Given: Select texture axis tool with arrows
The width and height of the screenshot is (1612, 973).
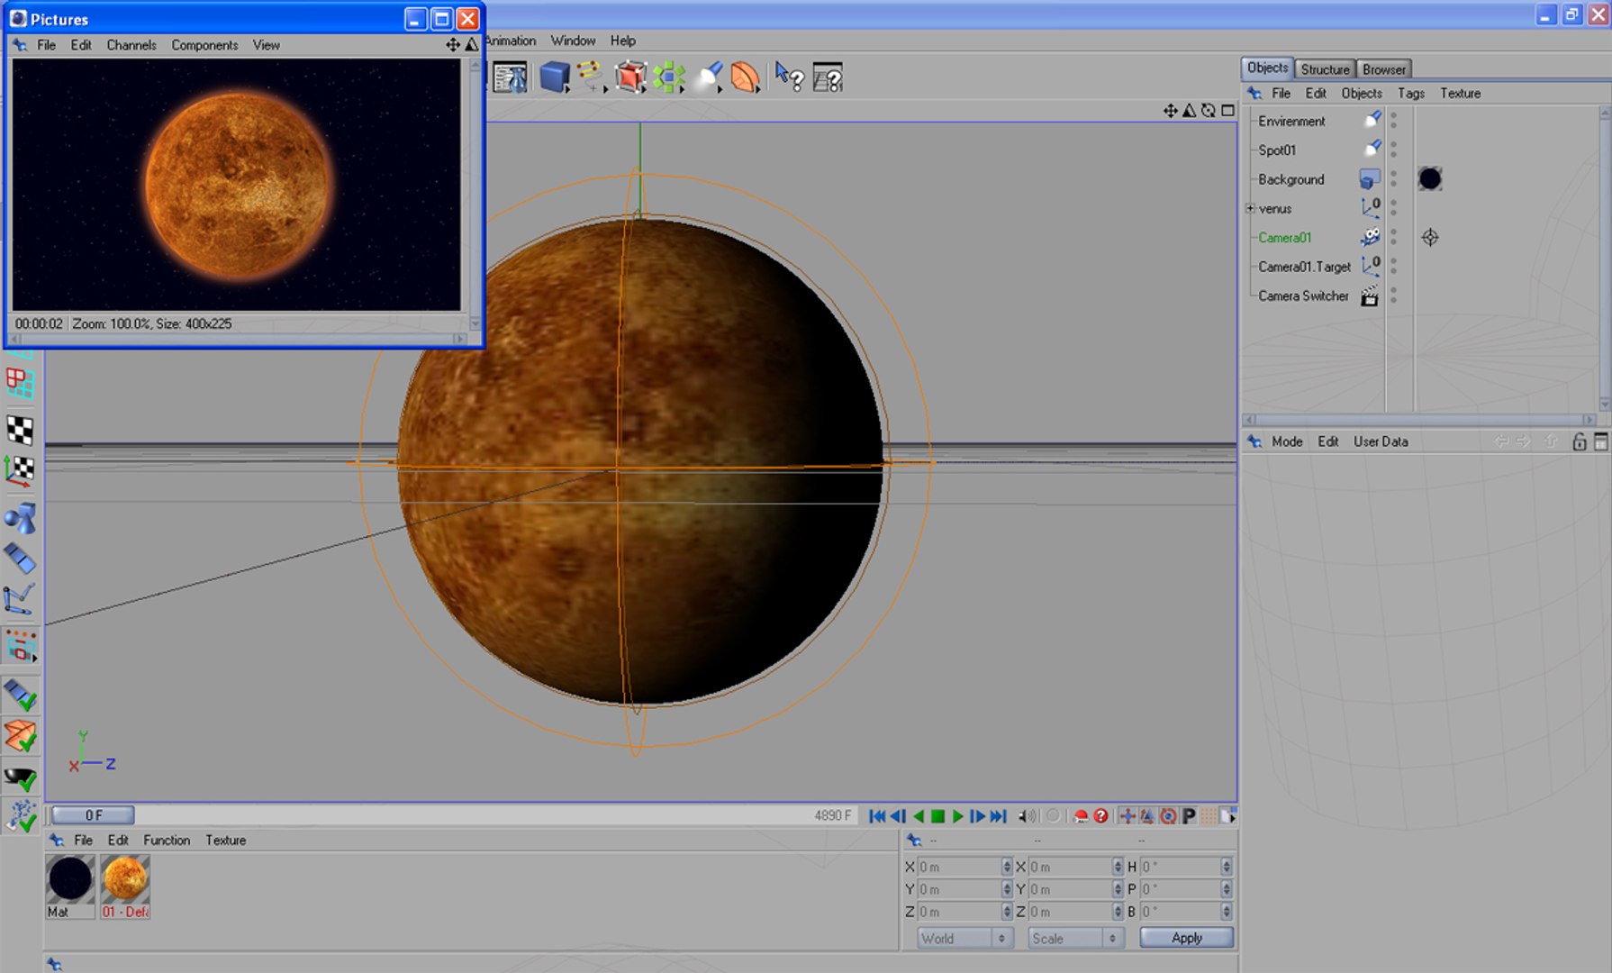Looking at the screenshot, I should tap(20, 470).
